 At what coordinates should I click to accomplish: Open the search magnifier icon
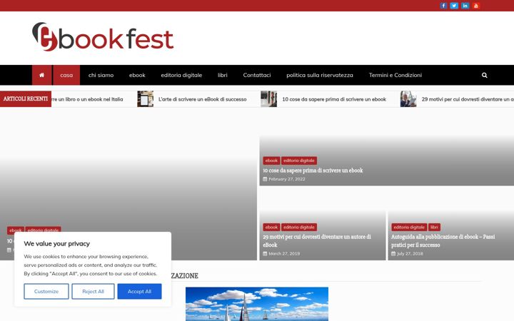click(484, 75)
